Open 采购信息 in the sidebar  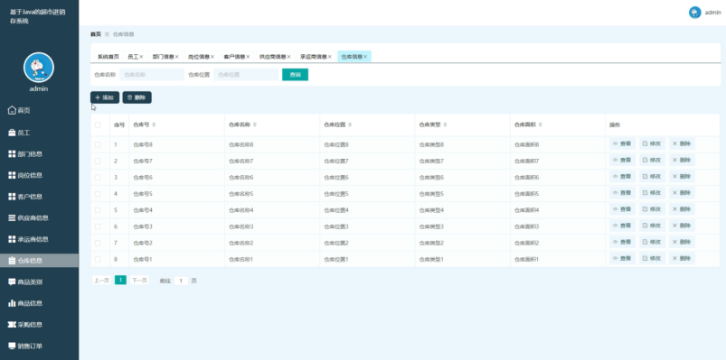click(x=25, y=325)
